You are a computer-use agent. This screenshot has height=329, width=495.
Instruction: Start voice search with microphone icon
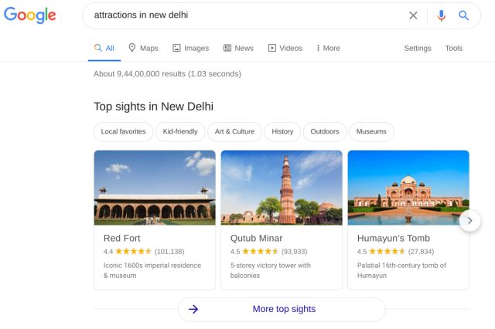tap(442, 15)
